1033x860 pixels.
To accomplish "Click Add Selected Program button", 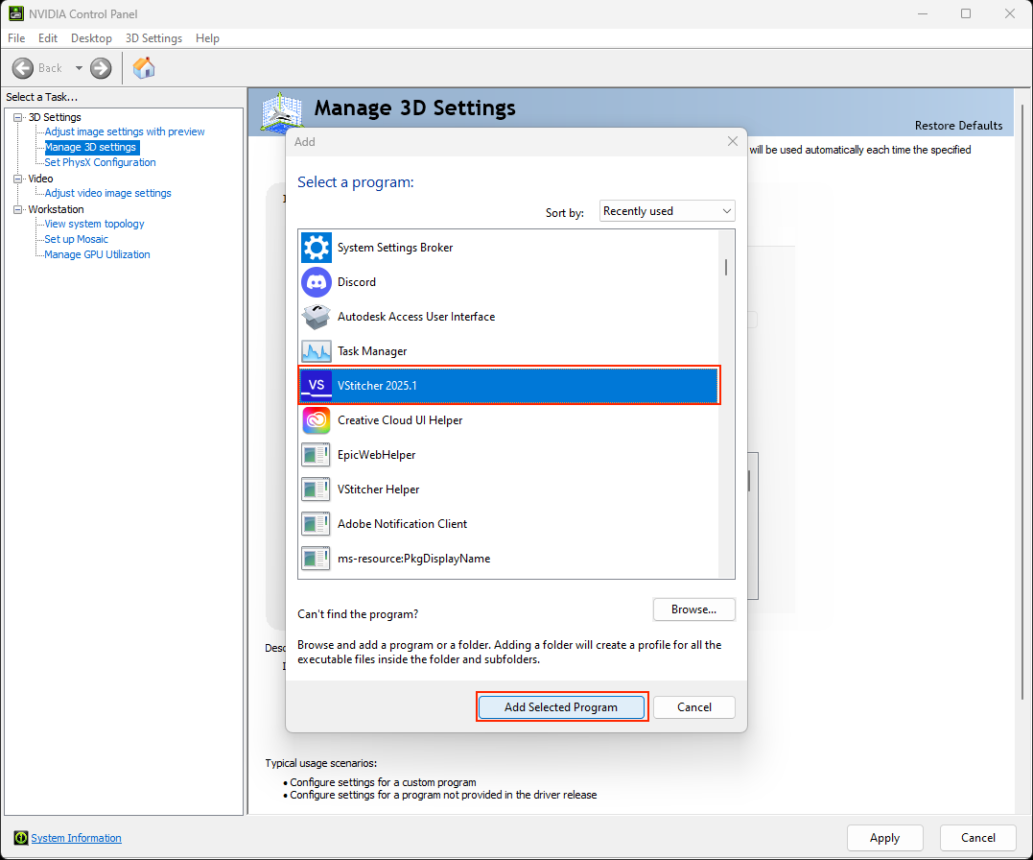I will [561, 707].
